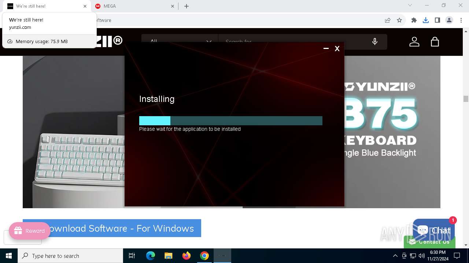This screenshot has width=469, height=263.
Task: Open the tab search chevron in Chrome
Action: click(410, 5)
